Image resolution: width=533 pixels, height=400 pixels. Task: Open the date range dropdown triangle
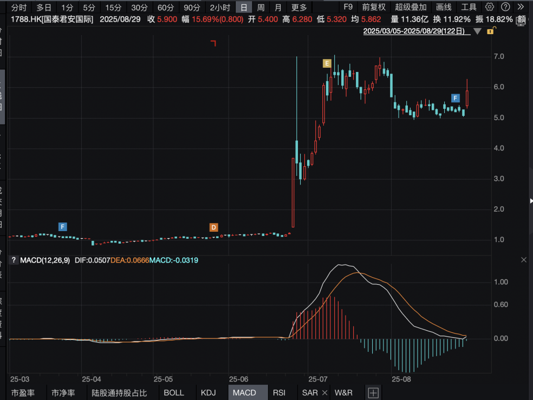(x=477, y=31)
